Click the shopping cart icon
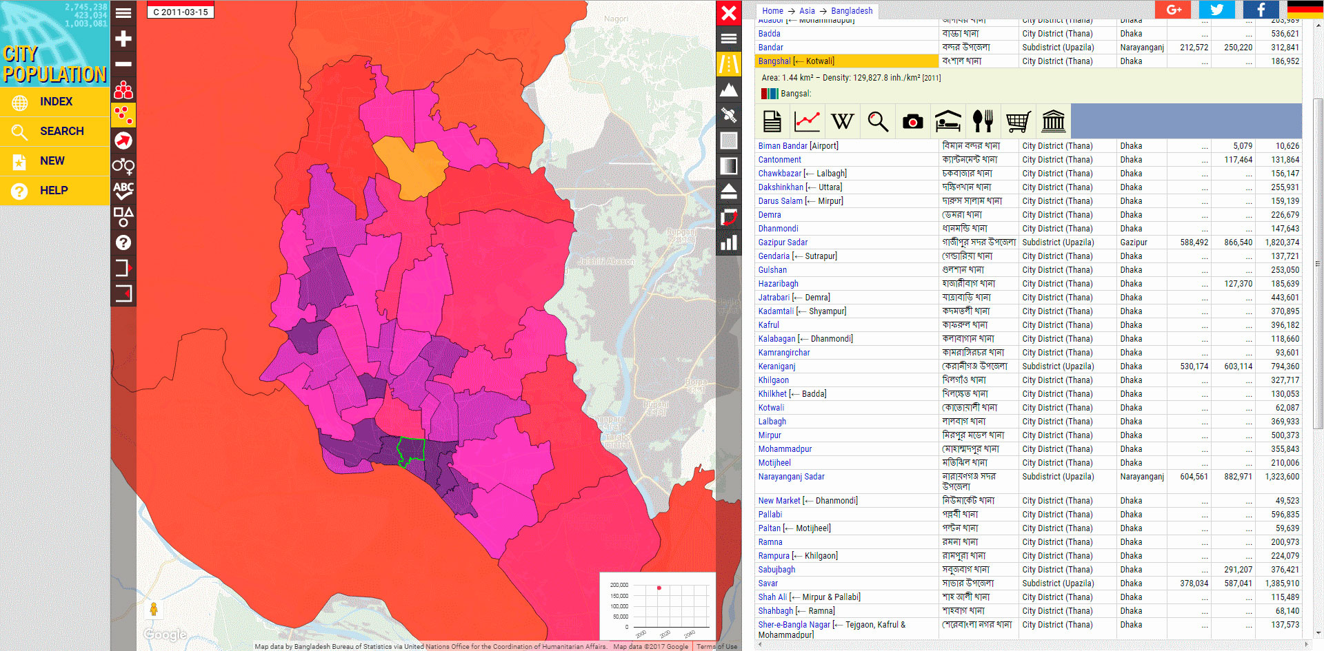 [x=1018, y=121]
